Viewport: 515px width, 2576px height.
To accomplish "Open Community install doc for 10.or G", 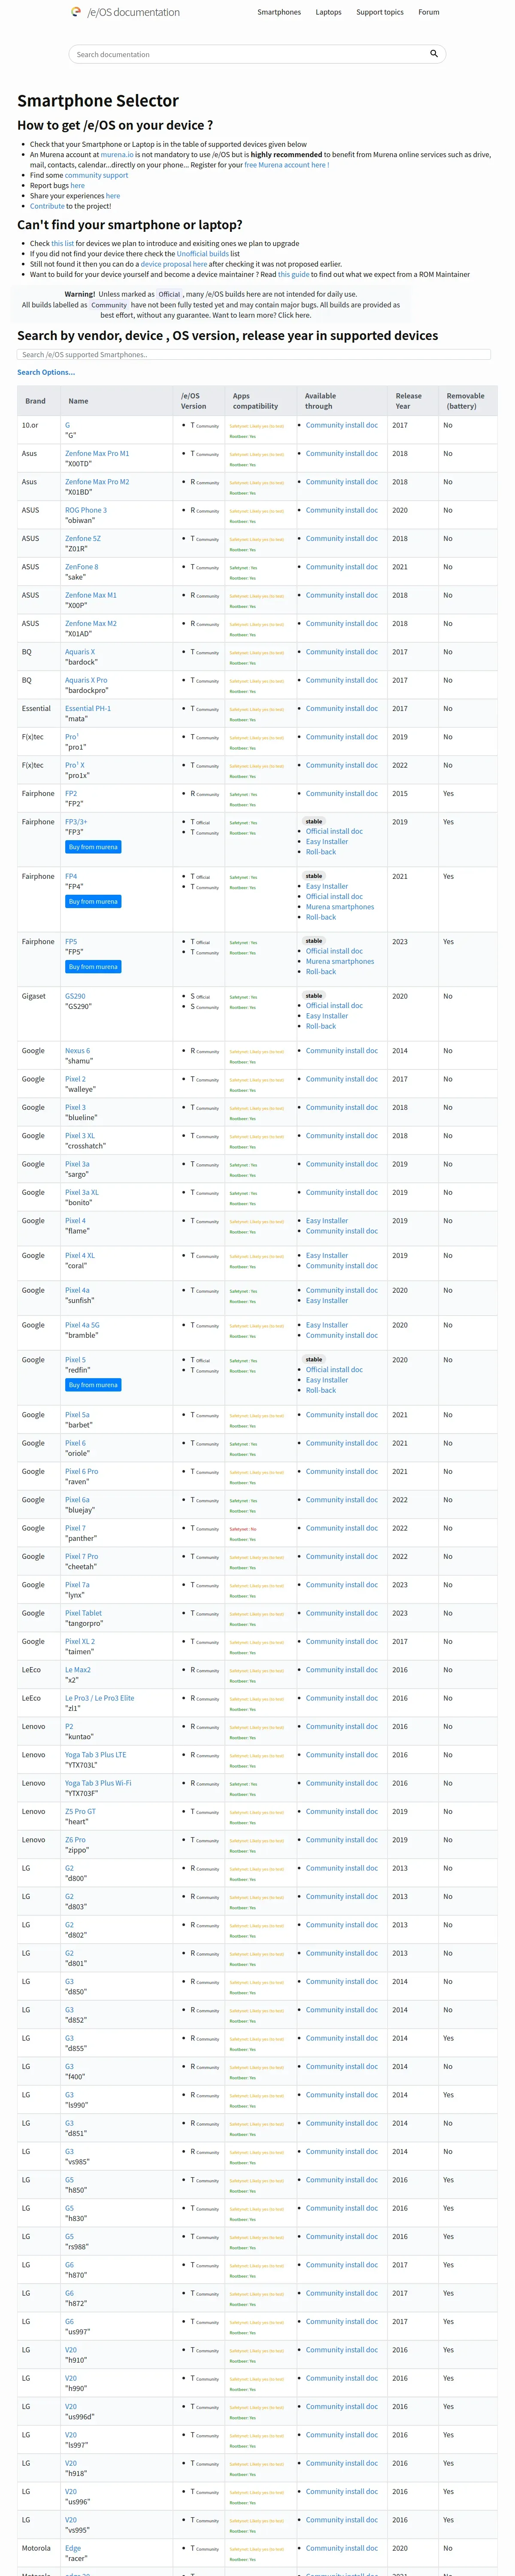I will point(342,425).
